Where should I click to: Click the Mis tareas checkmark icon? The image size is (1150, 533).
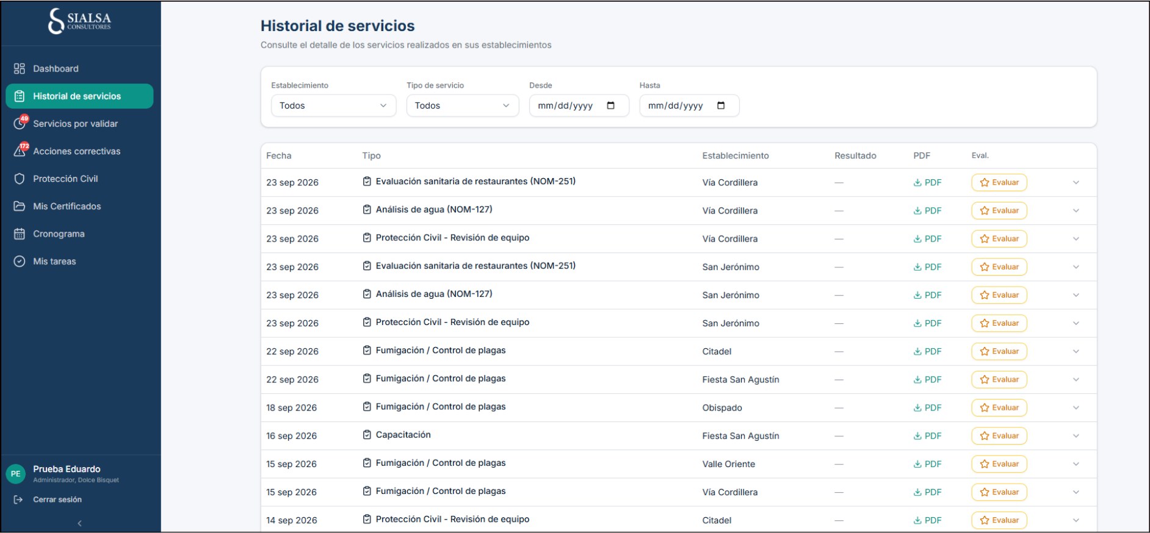[x=20, y=261]
